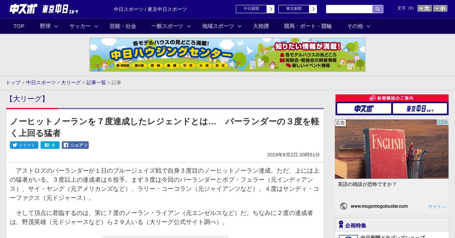Decrease text size with －小 button
455x238 pixels.
coord(440,8)
